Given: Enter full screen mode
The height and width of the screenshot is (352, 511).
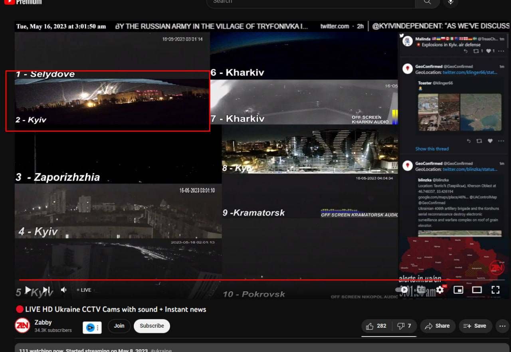Looking at the screenshot, I should tap(495, 290).
